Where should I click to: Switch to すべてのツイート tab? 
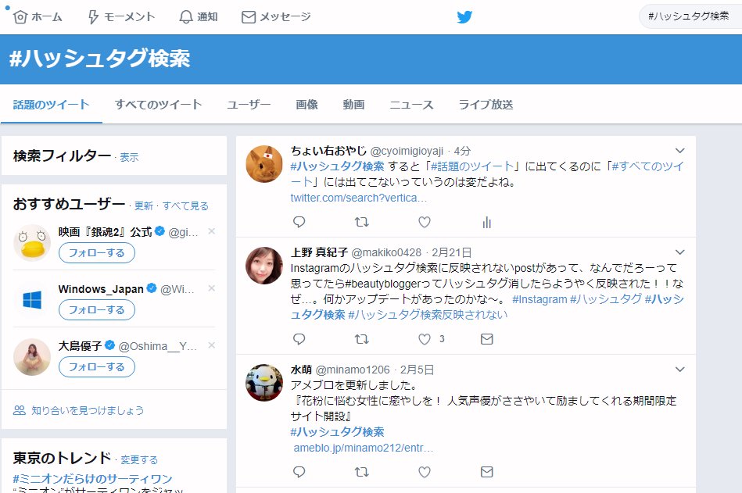[x=158, y=105]
